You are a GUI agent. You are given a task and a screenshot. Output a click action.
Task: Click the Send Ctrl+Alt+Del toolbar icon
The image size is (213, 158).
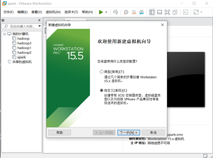click(116, 12)
